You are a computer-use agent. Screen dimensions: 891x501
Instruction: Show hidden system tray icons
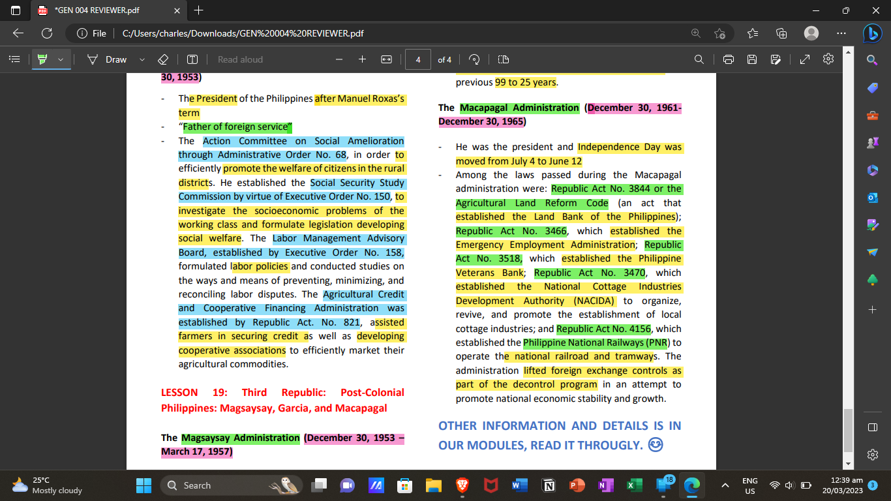click(725, 485)
